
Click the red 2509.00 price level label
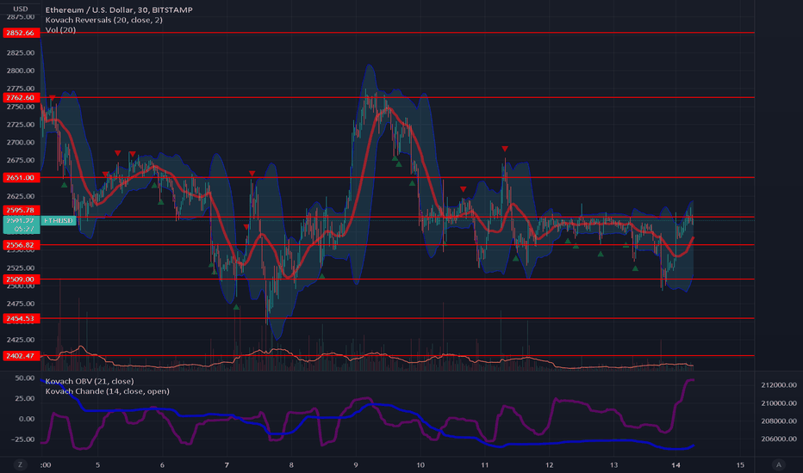point(21,279)
